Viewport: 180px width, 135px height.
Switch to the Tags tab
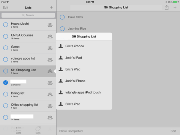click(38, 130)
